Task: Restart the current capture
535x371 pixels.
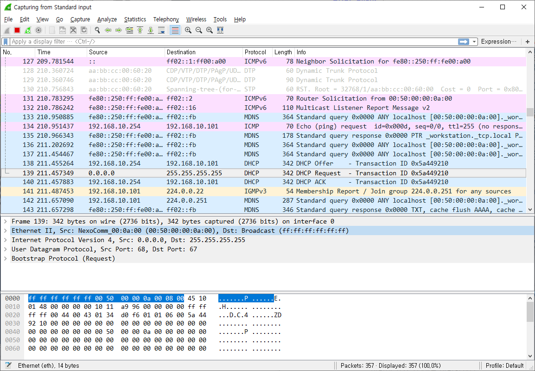Action: point(28,31)
